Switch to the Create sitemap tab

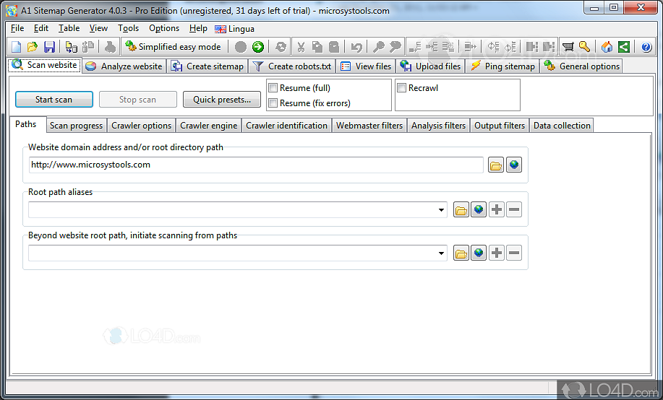click(208, 66)
